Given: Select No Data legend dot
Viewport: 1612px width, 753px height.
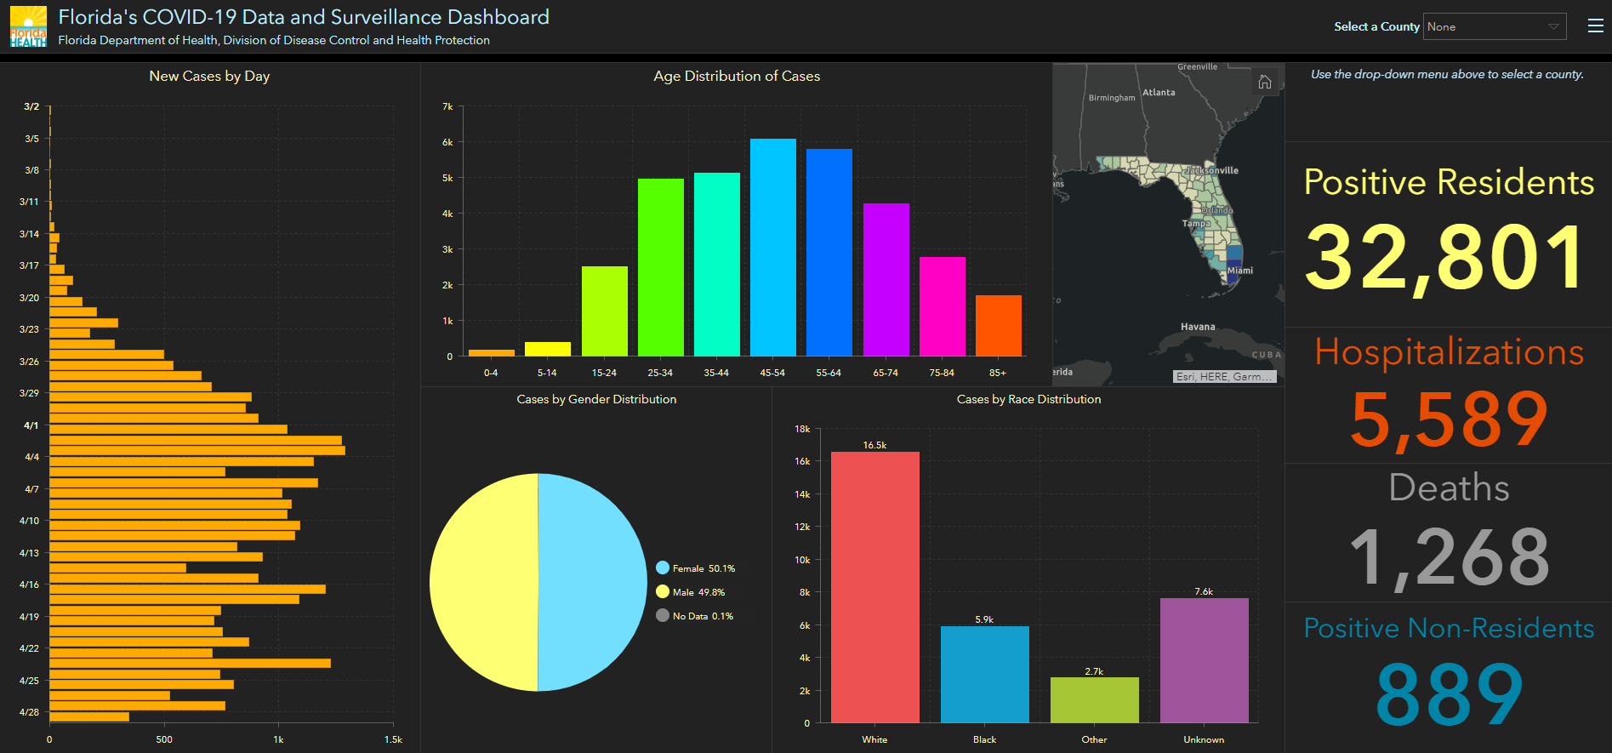Looking at the screenshot, I should (x=663, y=615).
